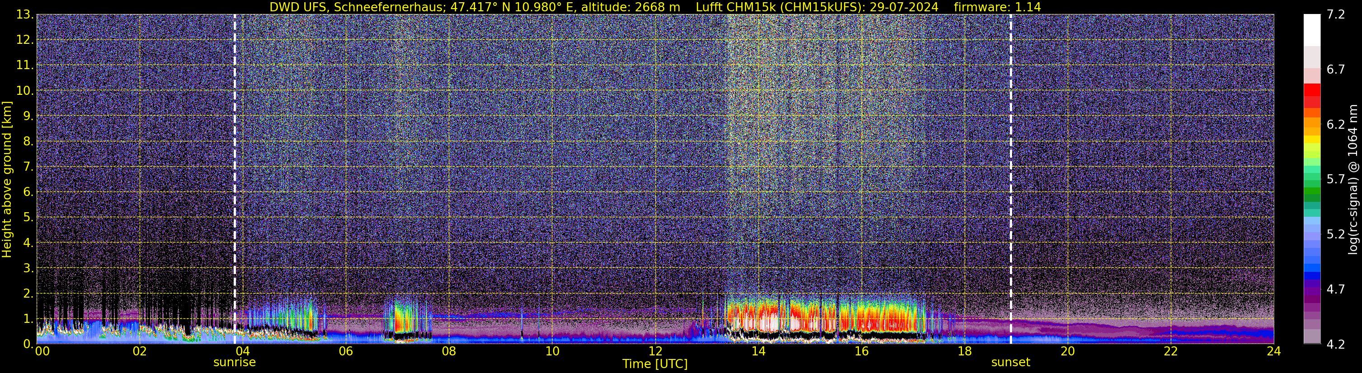1362x373 pixels.
Task: Click the time tick label 04
Action: pyautogui.click(x=243, y=351)
